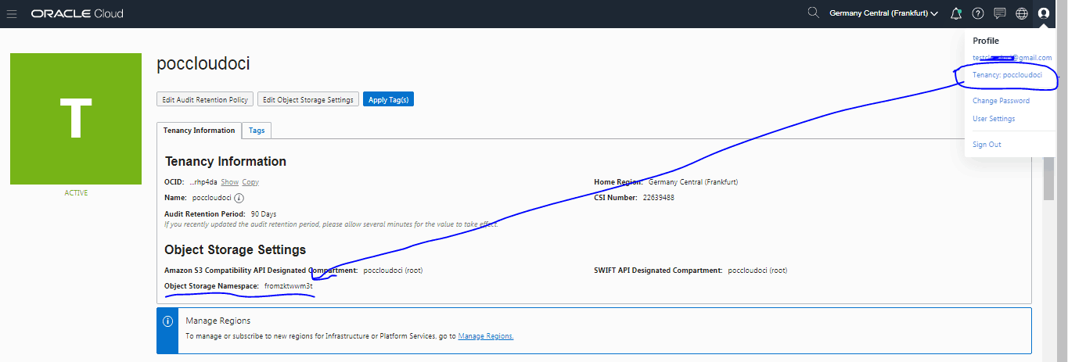Click Sign Out in Profile menu

coord(987,145)
